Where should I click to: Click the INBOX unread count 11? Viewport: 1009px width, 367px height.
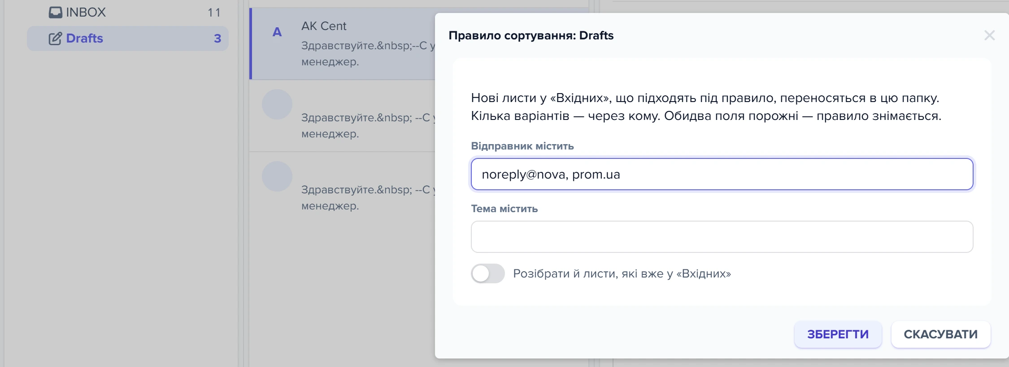214,13
